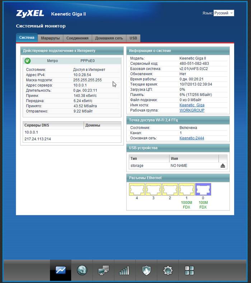251x283 pixels.
Task: Open the Keenetic-2444 network link
Action: (192, 138)
